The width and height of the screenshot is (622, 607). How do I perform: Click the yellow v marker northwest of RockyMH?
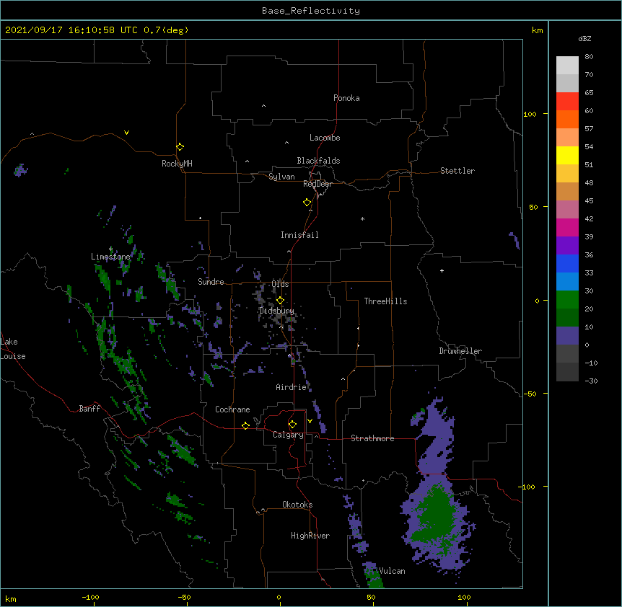(126, 133)
